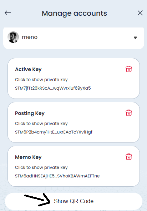The width and height of the screenshot is (147, 211).
Task: Click the Memo Key heading
Action: pos(28,157)
